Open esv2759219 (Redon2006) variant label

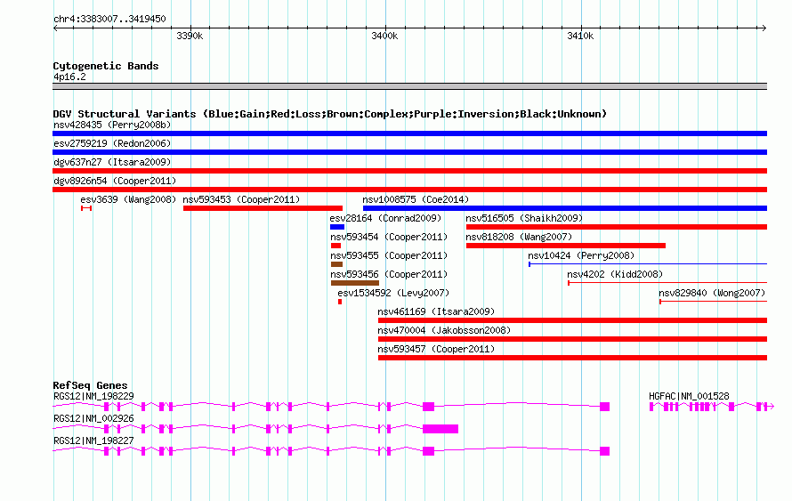112,143
